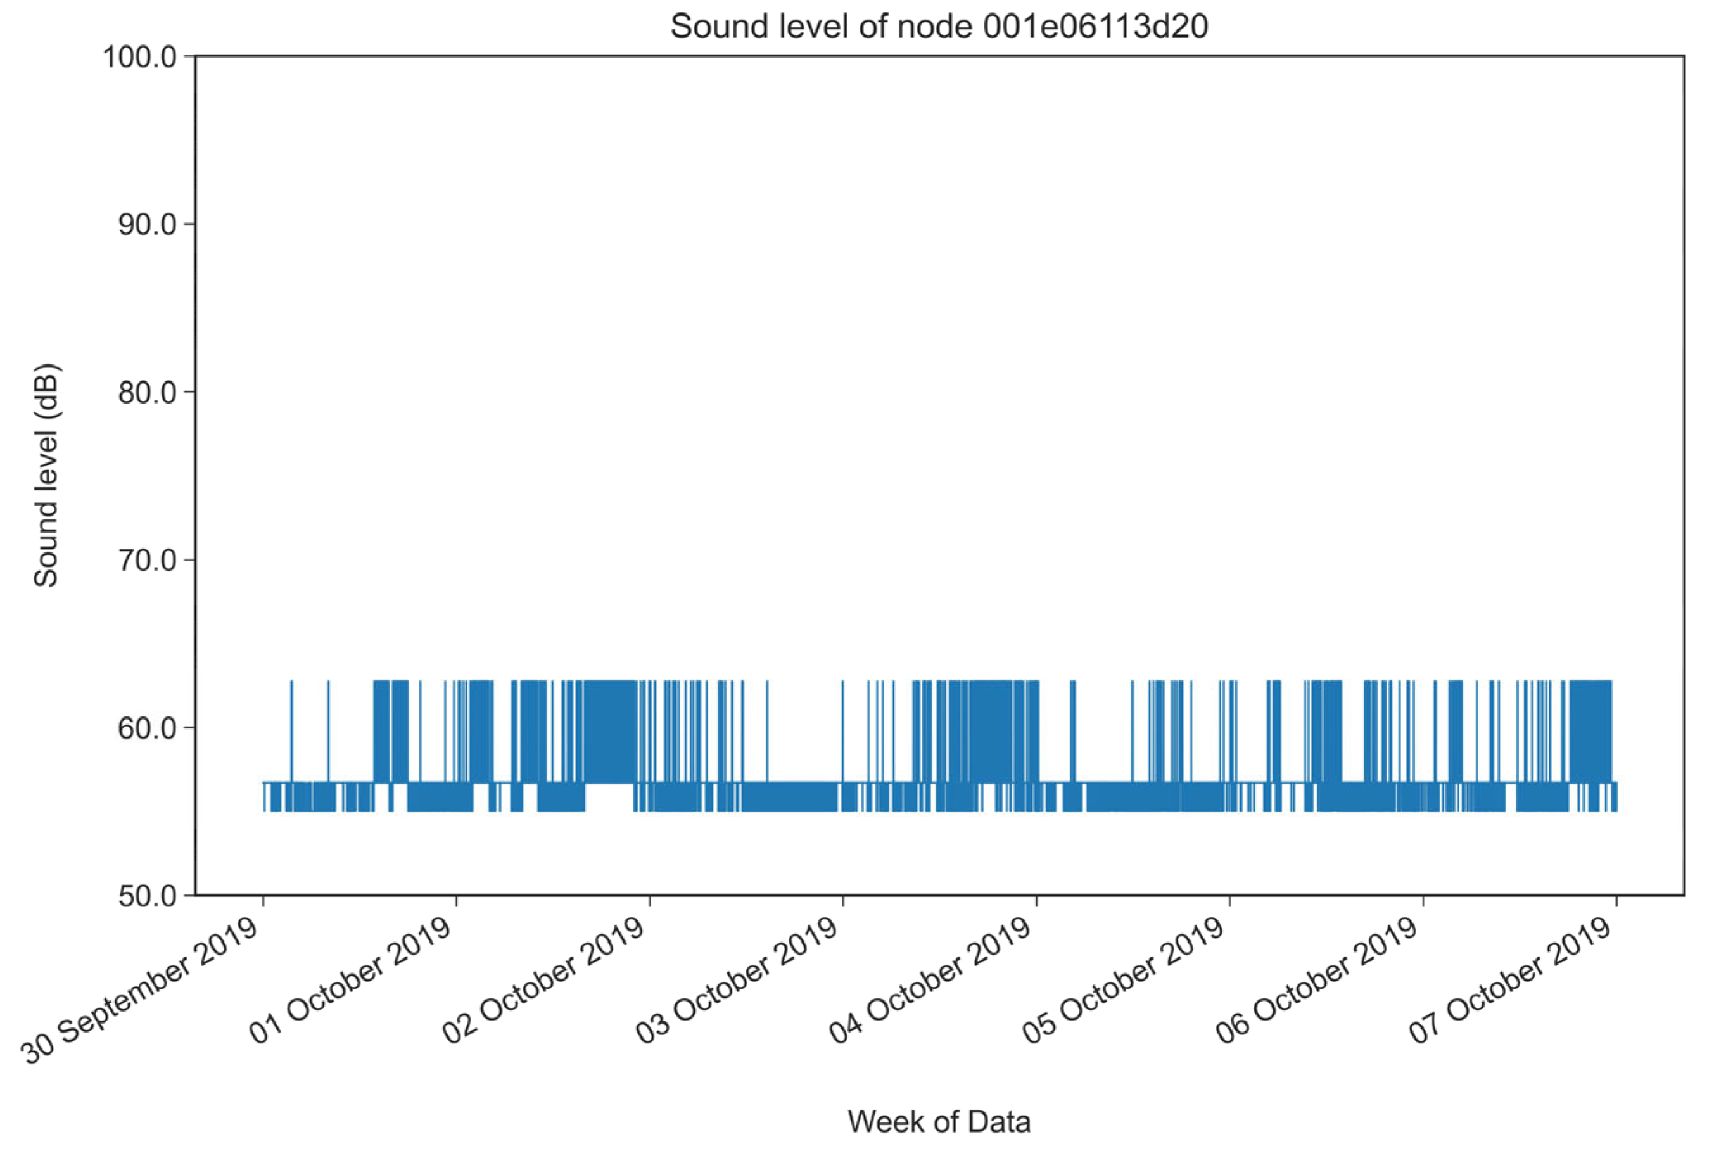Click the 90.0 y-axis tick label
The height and width of the screenshot is (1151, 1714).
(x=147, y=225)
